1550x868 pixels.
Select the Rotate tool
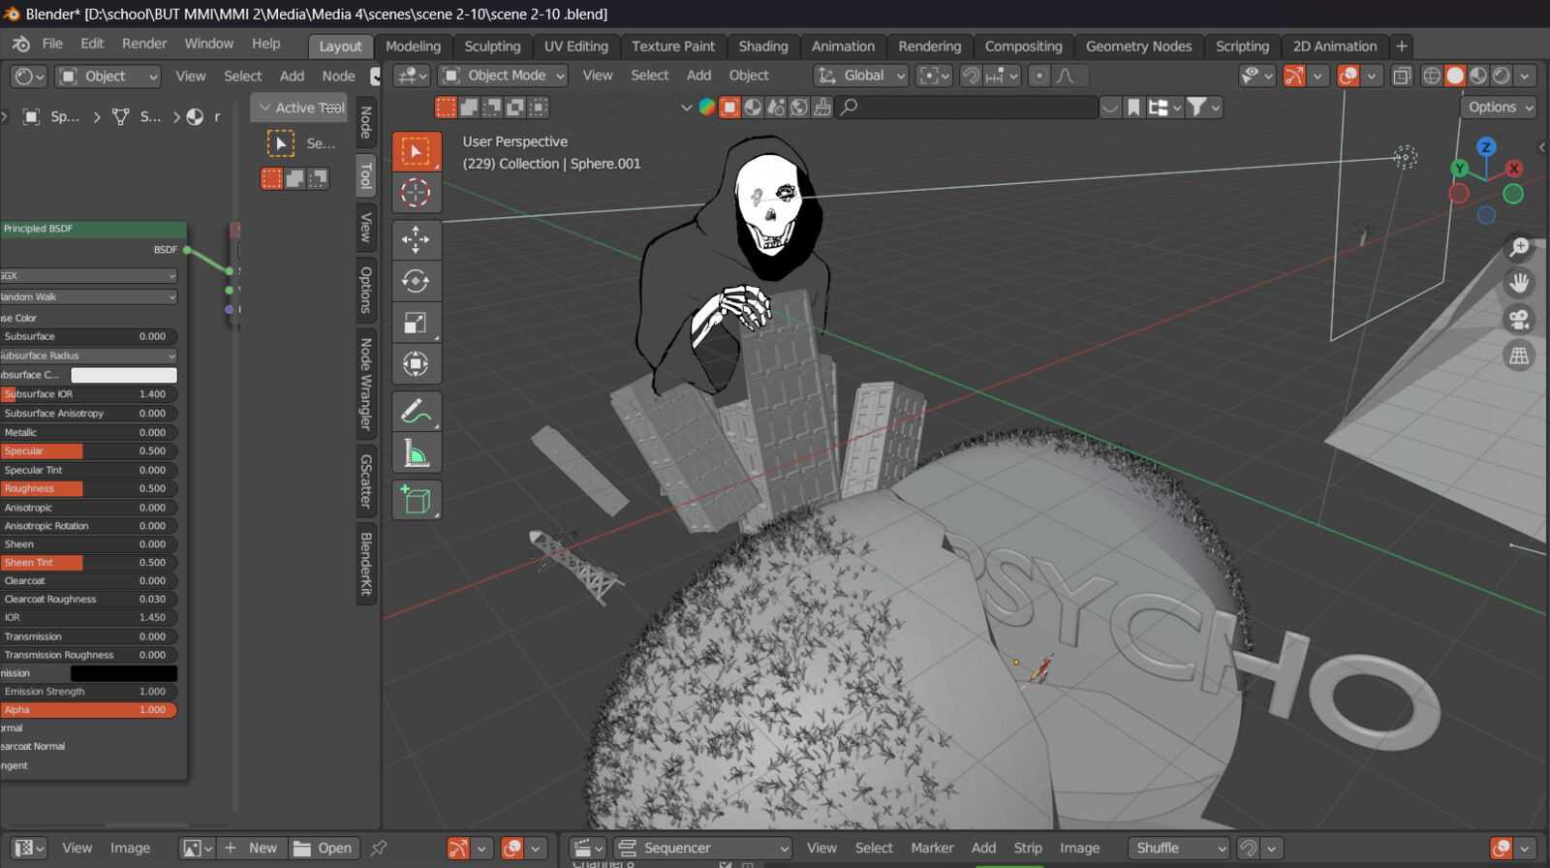click(417, 281)
